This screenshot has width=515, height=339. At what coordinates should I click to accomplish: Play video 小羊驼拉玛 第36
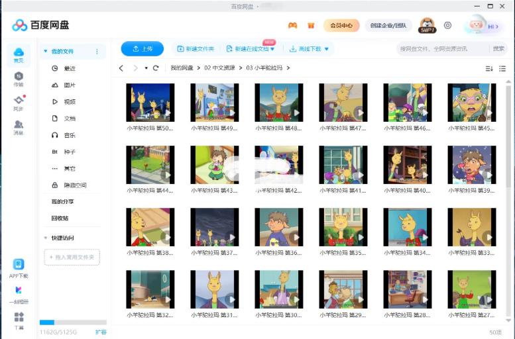click(x=279, y=227)
